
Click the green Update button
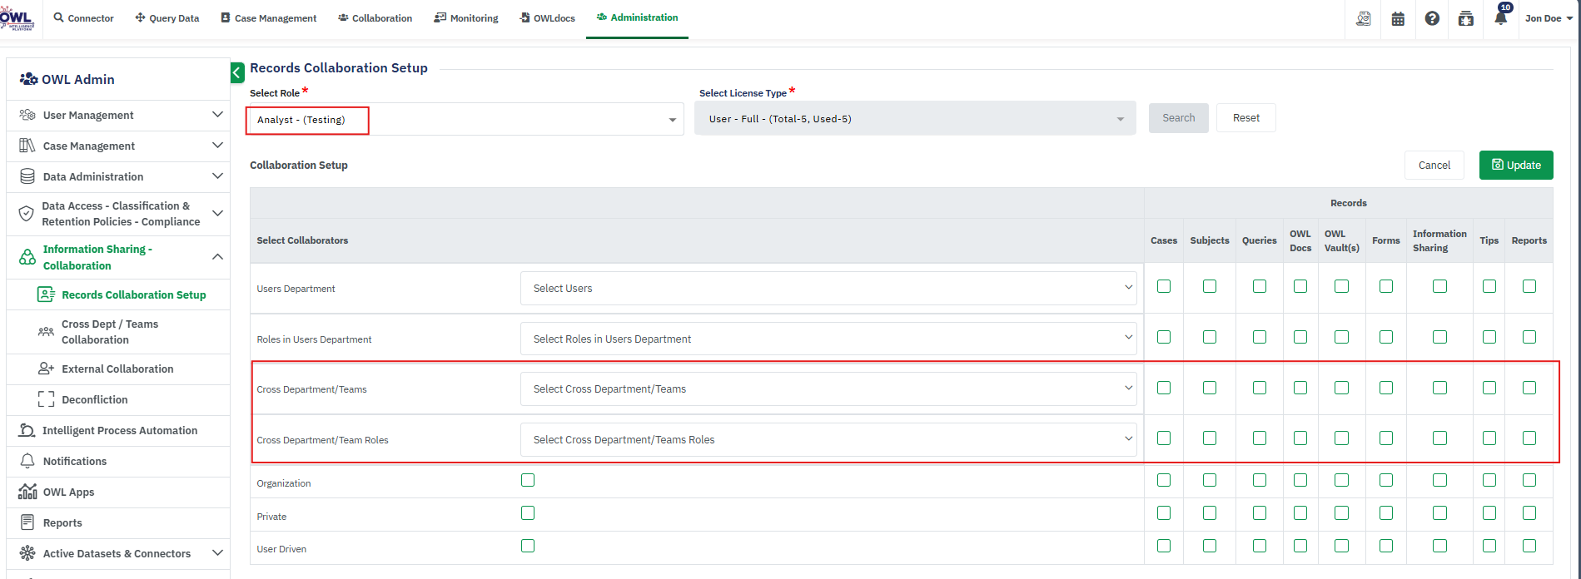(1515, 165)
